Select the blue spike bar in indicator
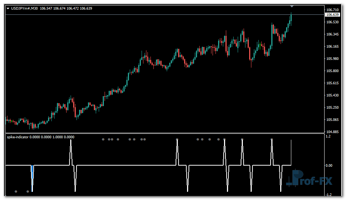The image size is (346, 200). point(32,172)
